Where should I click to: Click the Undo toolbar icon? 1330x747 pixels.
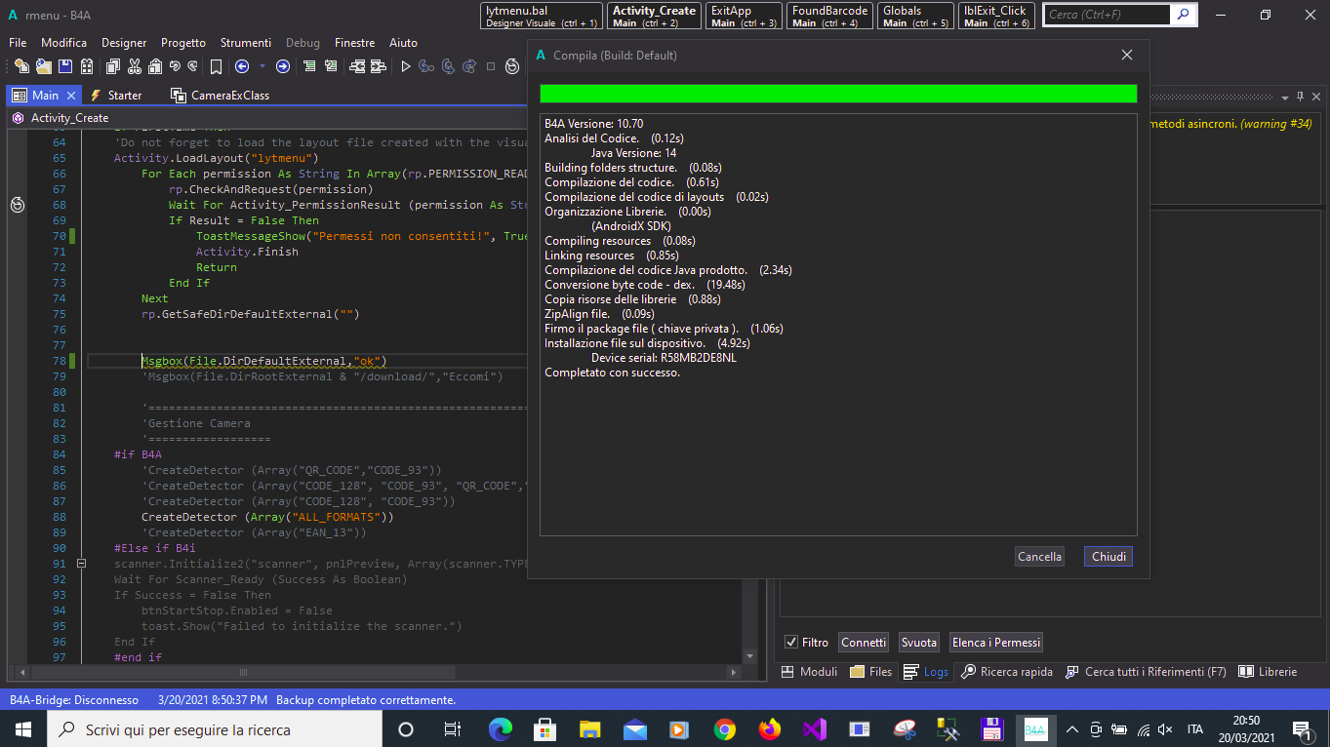click(x=175, y=66)
